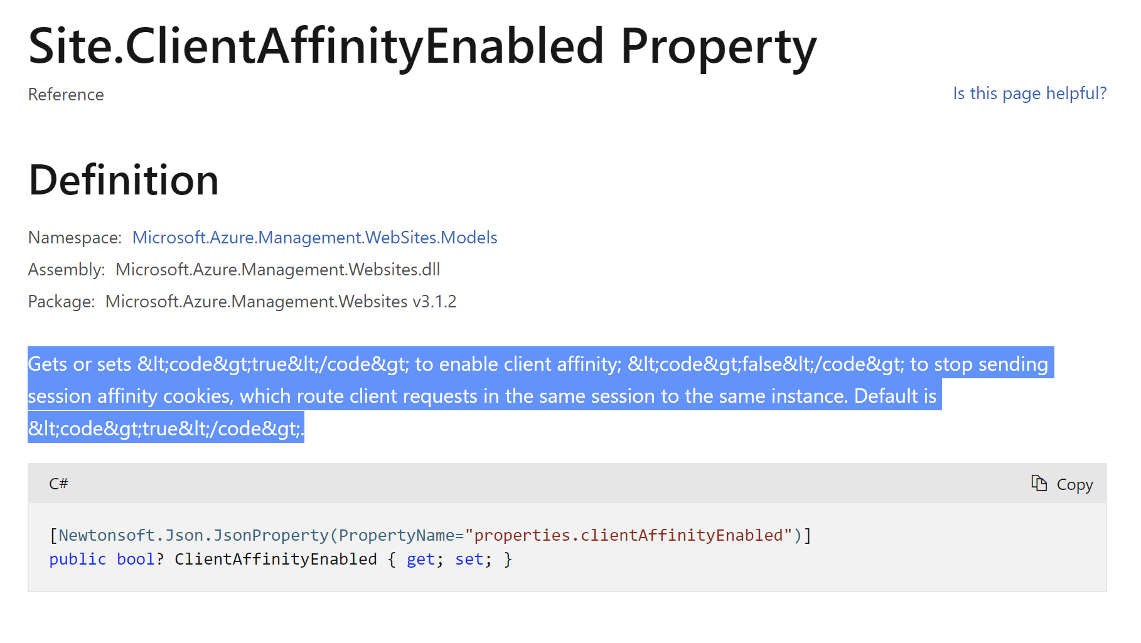The width and height of the screenshot is (1141, 643).
Task: Click the Namespace field label
Action: pyautogui.click(x=74, y=237)
